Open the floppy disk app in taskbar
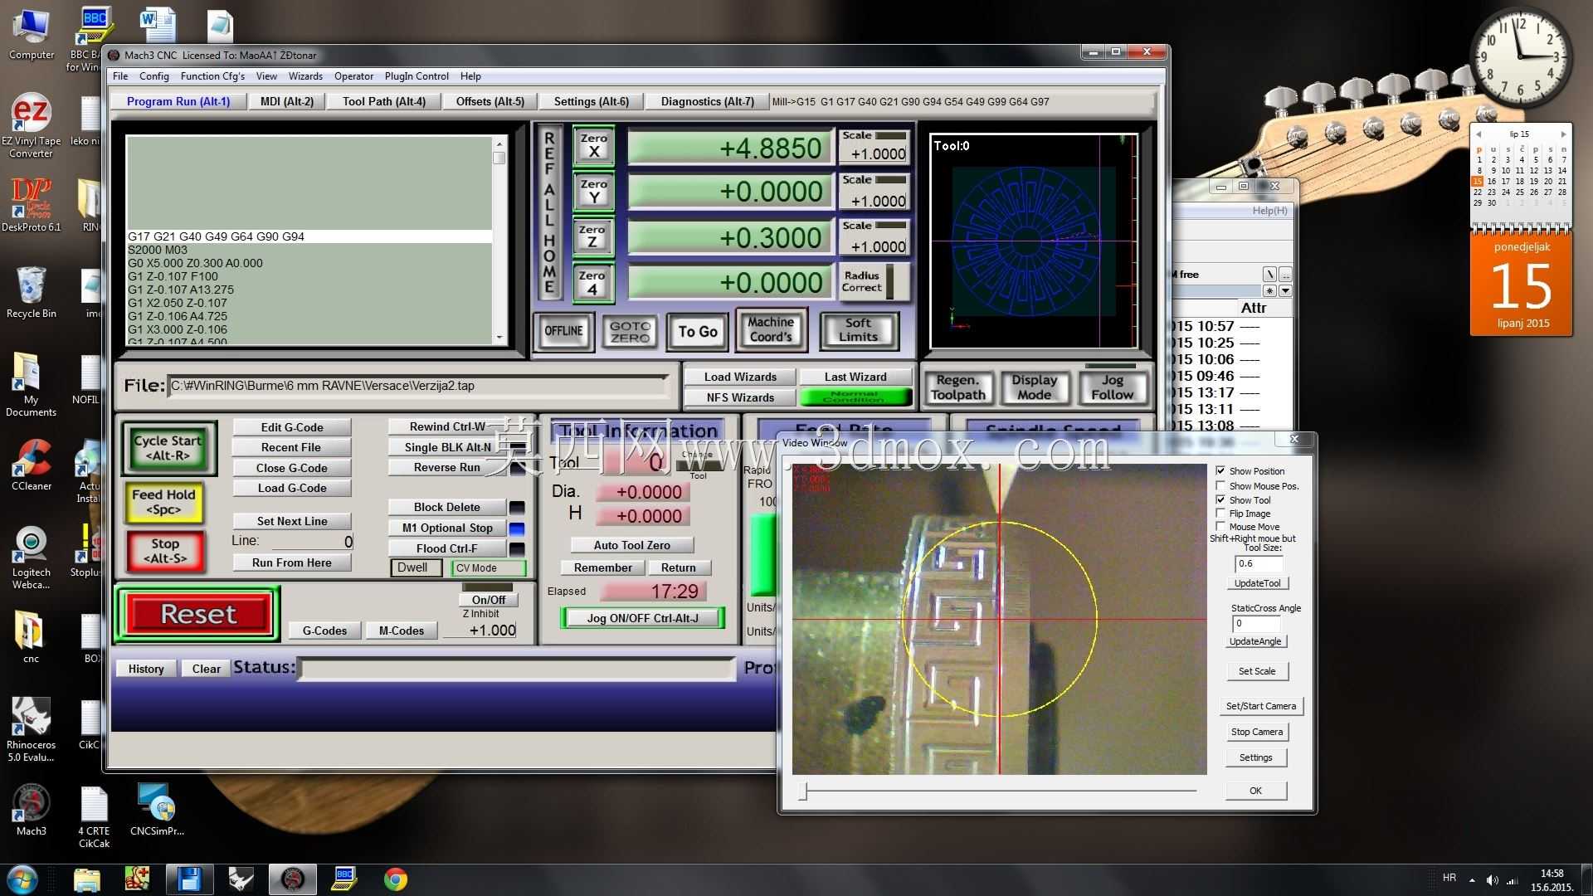The height and width of the screenshot is (896, 1593). (190, 879)
